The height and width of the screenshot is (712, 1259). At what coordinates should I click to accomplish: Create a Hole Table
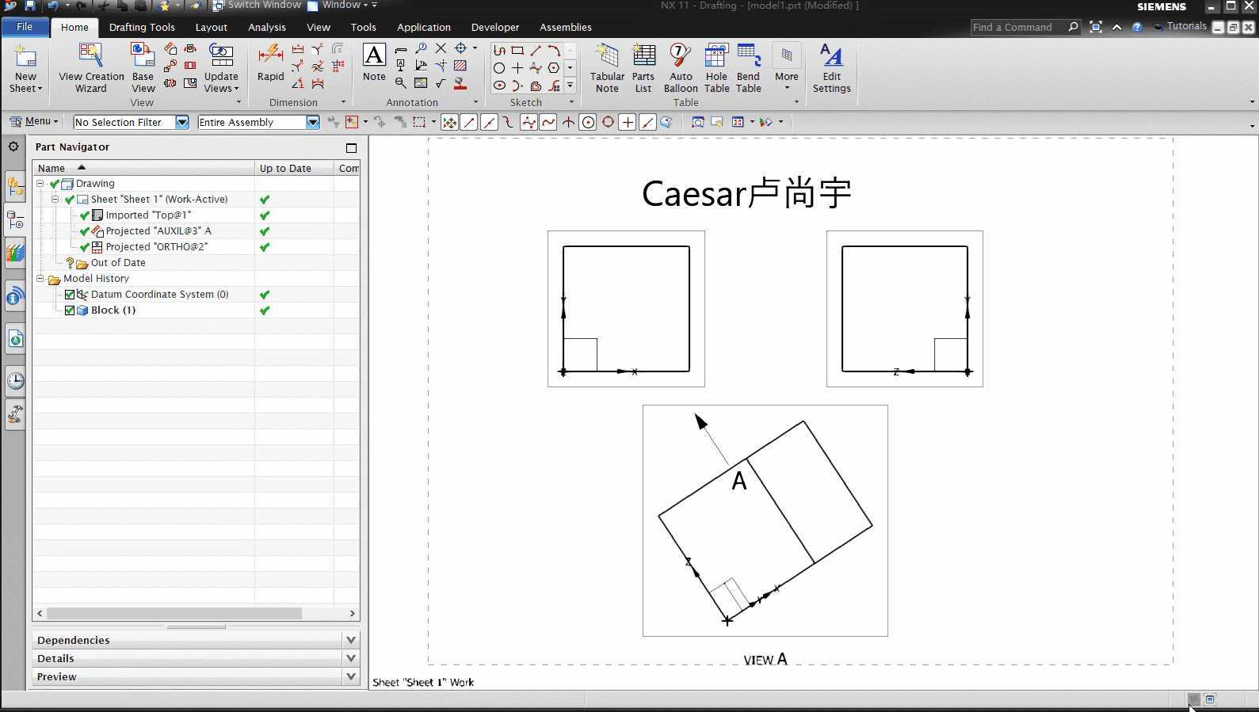tap(716, 68)
